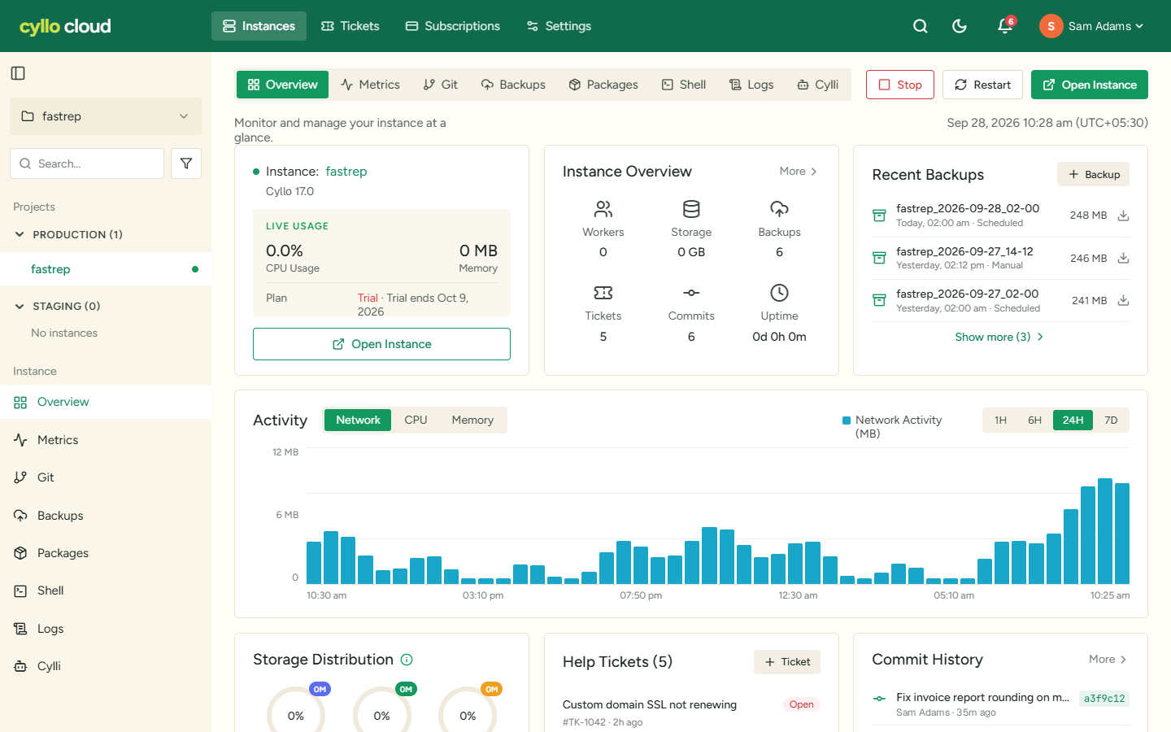The image size is (1171, 732).
Task: Focus the sidebar Search field
Action: [x=87, y=163]
